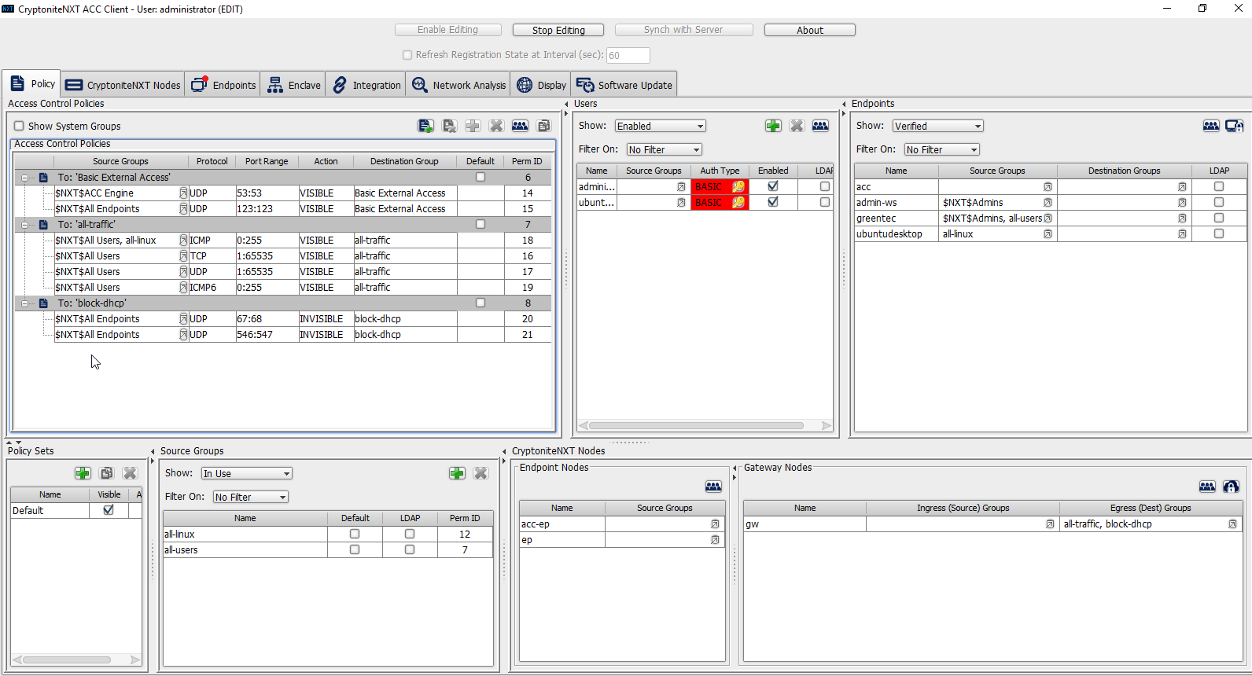Open Endpoints Filter On dropdown

pyautogui.click(x=942, y=150)
